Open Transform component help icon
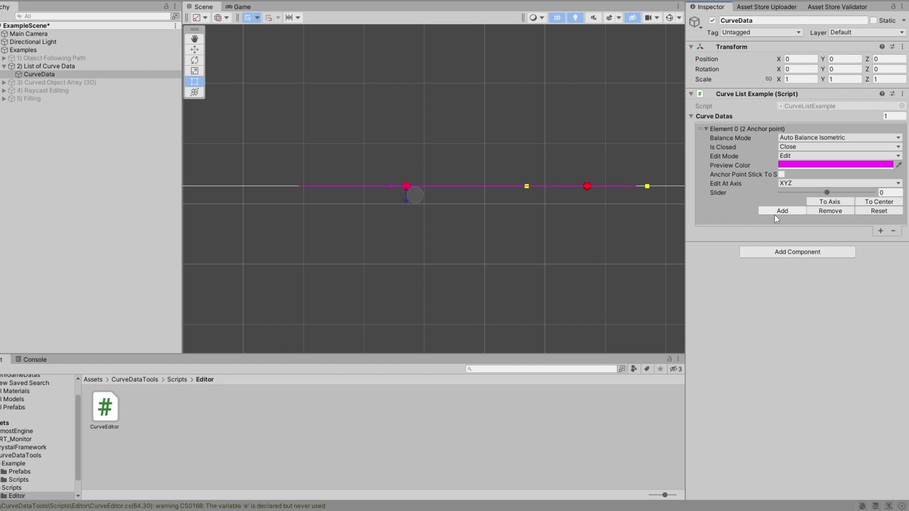The width and height of the screenshot is (909, 511). pyautogui.click(x=882, y=46)
